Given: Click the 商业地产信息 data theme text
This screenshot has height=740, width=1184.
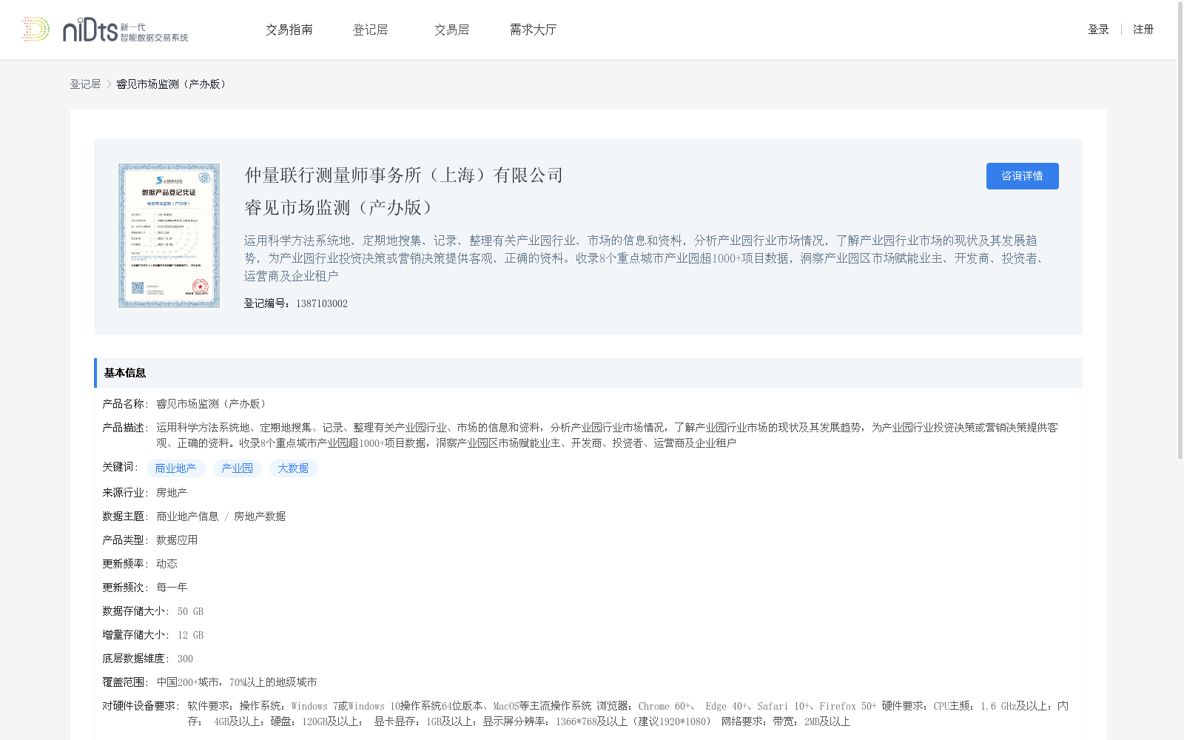Looking at the screenshot, I should pos(187,517).
